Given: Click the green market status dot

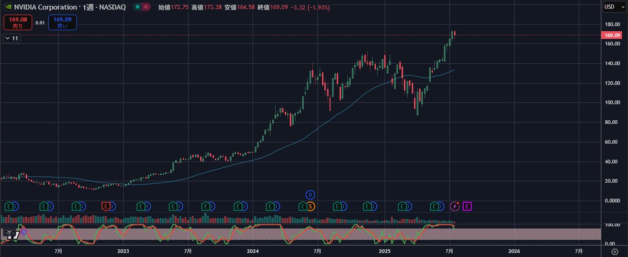Looking at the screenshot, I should point(137,7).
